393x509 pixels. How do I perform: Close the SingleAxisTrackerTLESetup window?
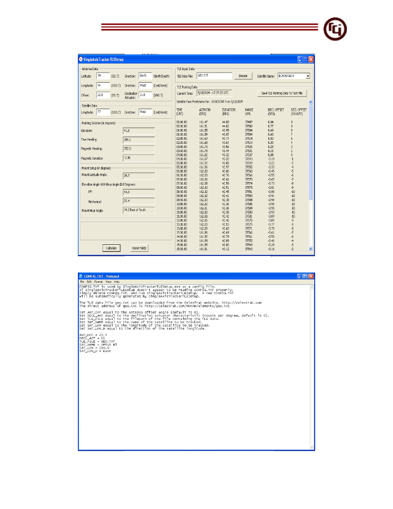(311, 59)
